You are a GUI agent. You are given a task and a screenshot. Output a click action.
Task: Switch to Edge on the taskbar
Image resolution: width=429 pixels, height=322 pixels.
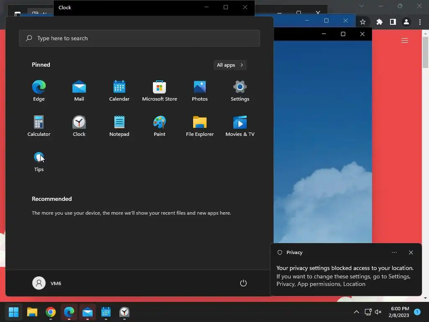[69, 312]
